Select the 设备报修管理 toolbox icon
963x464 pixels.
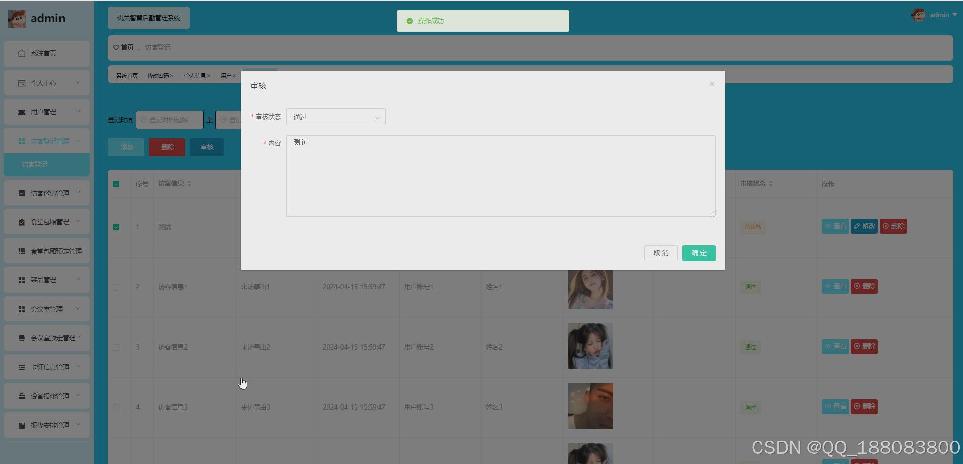21,396
